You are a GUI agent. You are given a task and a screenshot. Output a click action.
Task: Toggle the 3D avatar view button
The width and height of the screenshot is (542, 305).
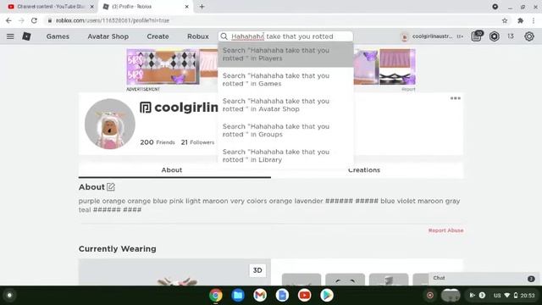257,270
